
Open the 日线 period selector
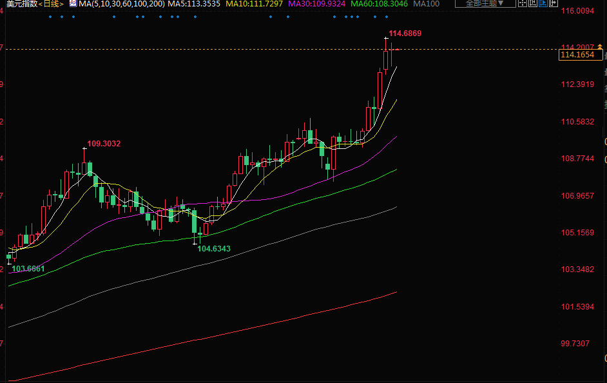tap(52, 4)
